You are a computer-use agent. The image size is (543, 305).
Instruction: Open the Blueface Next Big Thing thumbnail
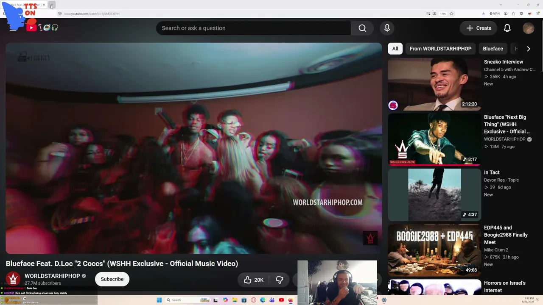tap(434, 139)
